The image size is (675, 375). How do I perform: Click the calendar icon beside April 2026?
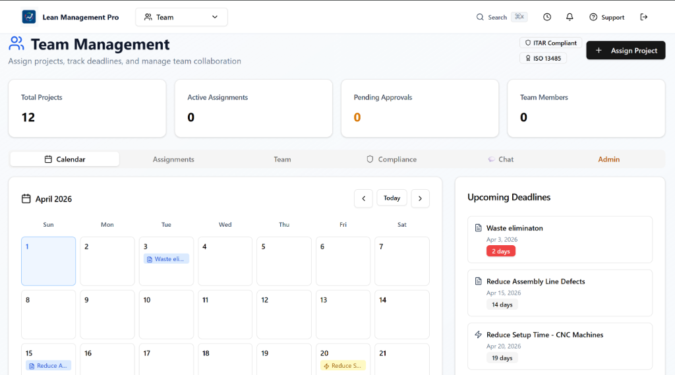[x=26, y=198]
